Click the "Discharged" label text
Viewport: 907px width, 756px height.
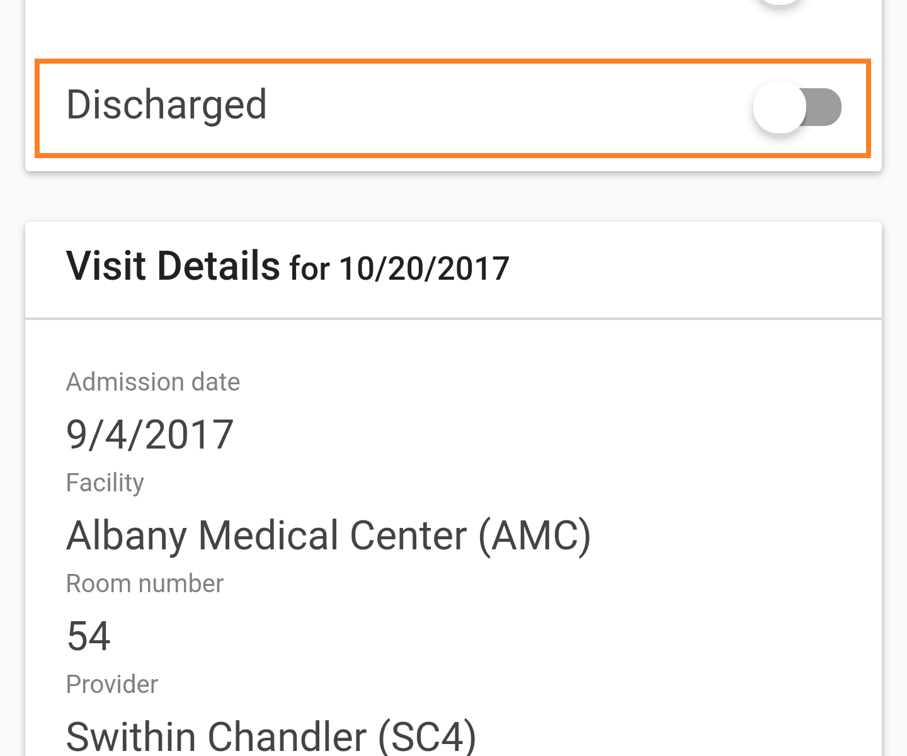pyautogui.click(x=166, y=105)
